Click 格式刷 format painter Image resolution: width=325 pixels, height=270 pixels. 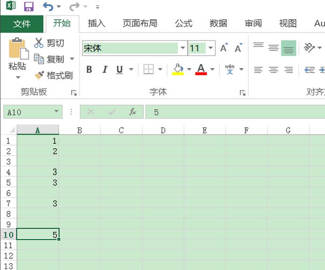(54, 75)
